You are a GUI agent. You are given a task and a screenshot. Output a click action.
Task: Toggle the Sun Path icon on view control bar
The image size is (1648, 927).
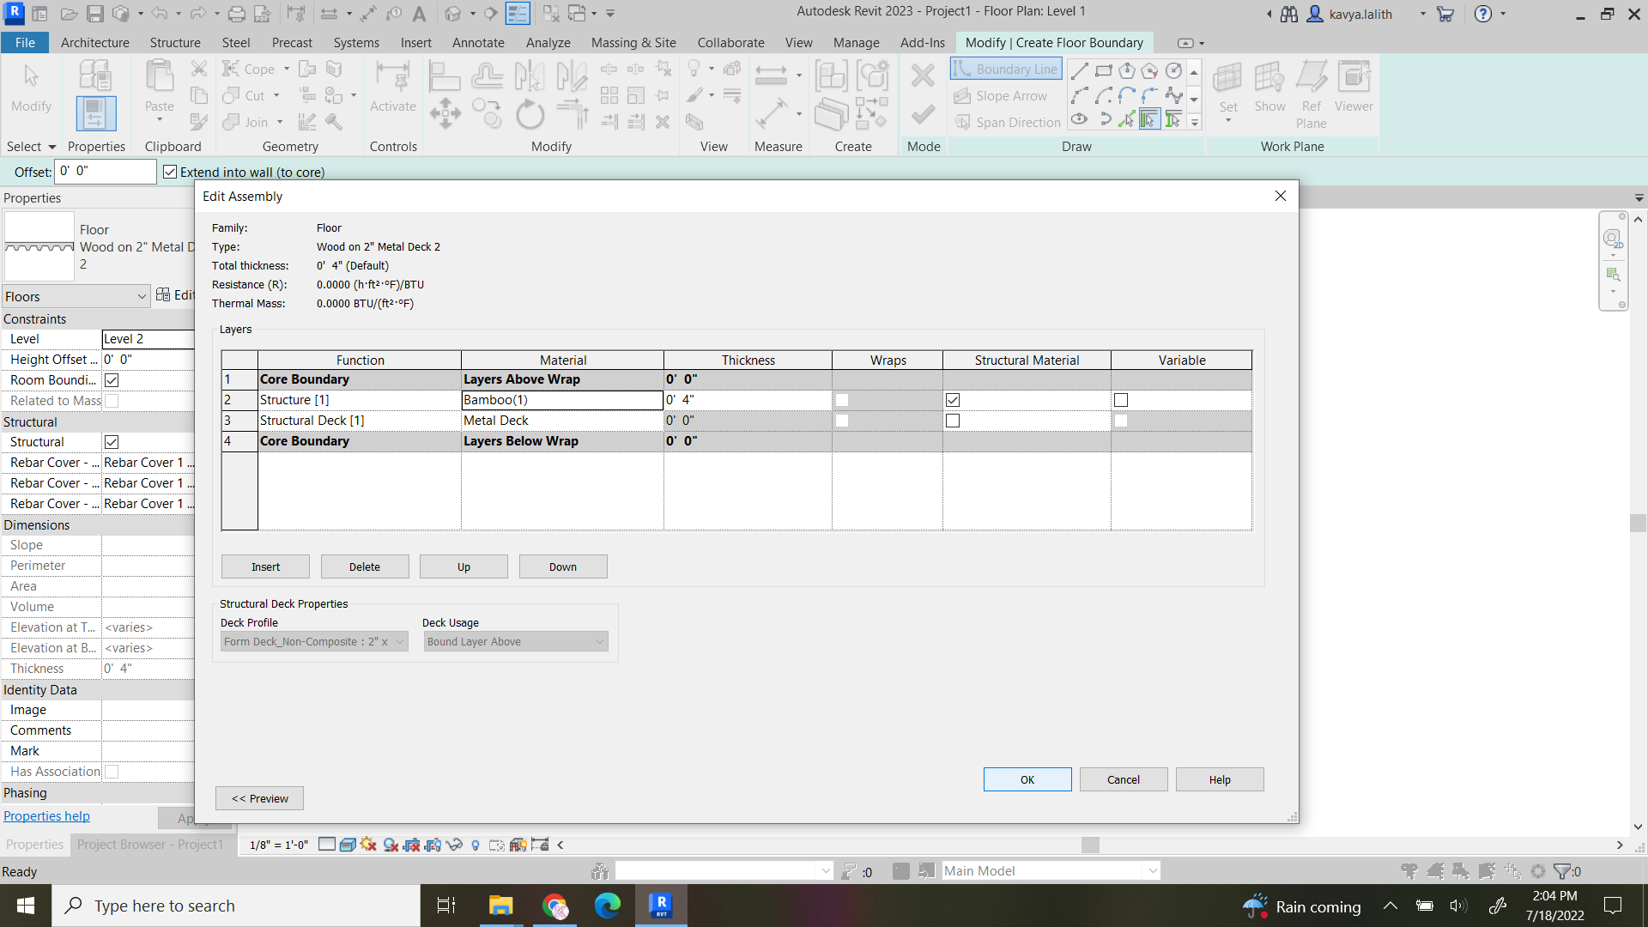pyautogui.click(x=368, y=845)
